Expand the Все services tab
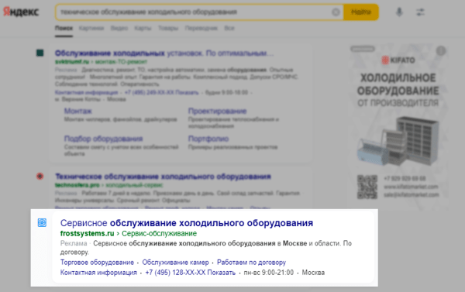 pyautogui.click(x=229, y=28)
